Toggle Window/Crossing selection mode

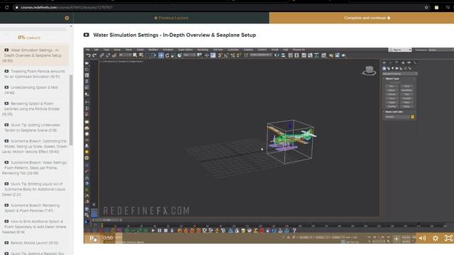(x=154, y=55)
